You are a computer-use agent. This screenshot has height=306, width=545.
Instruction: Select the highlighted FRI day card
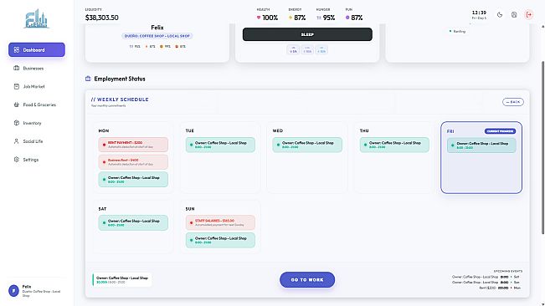[x=481, y=157]
